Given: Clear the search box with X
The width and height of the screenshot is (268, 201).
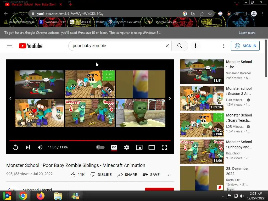Looking at the screenshot, I should coord(167,46).
